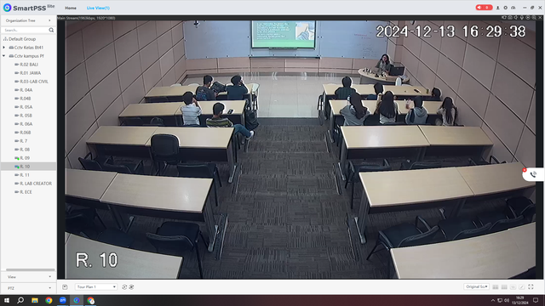Select the Live View(1) tab
The height and width of the screenshot is (306, 545).
(98, 8)
